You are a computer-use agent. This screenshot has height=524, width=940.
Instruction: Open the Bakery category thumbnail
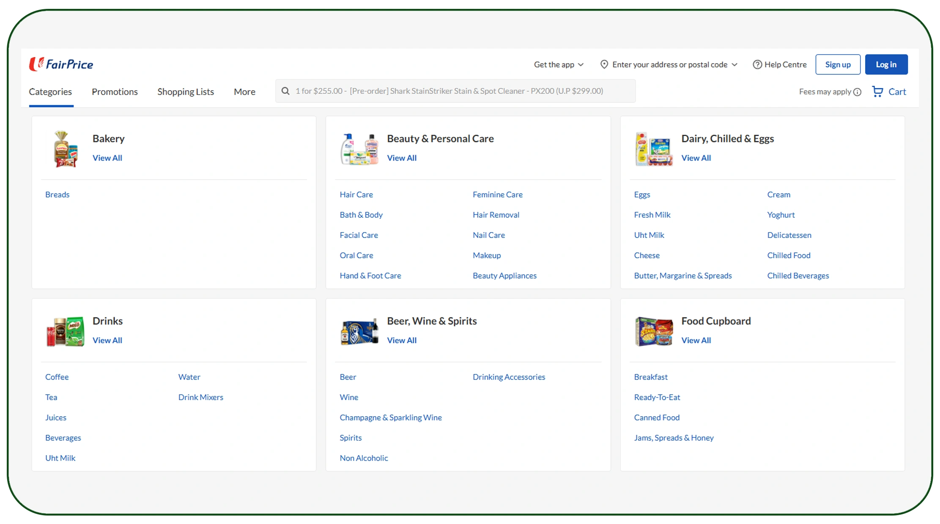[x=65, y=149]
